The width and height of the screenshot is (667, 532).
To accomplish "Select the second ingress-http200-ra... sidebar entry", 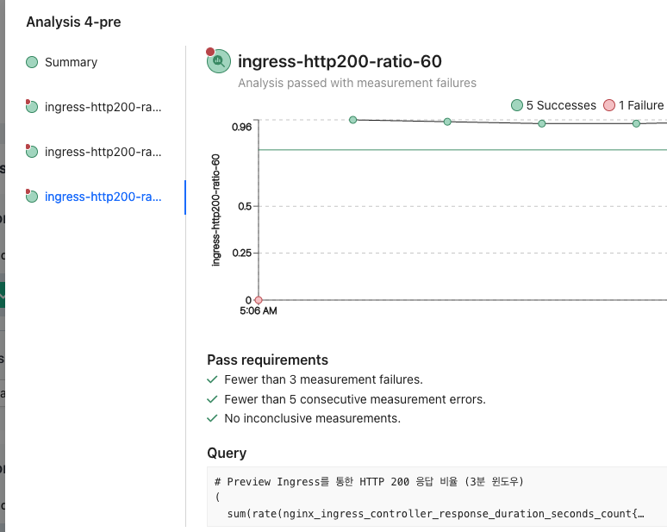I will click(x=103, y=152).
